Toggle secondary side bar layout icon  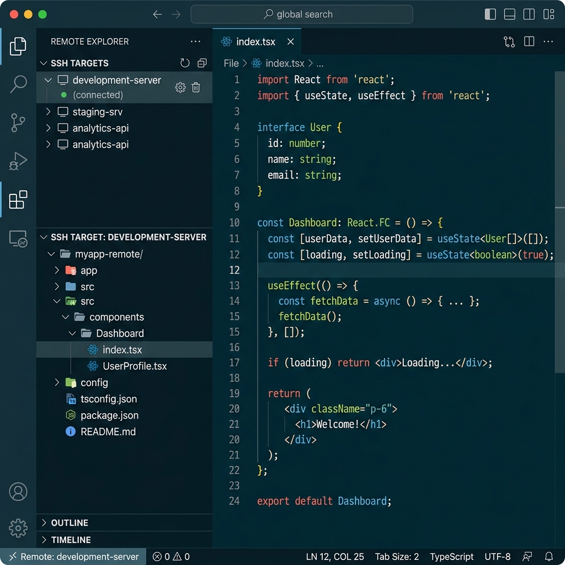click(529, 14)
